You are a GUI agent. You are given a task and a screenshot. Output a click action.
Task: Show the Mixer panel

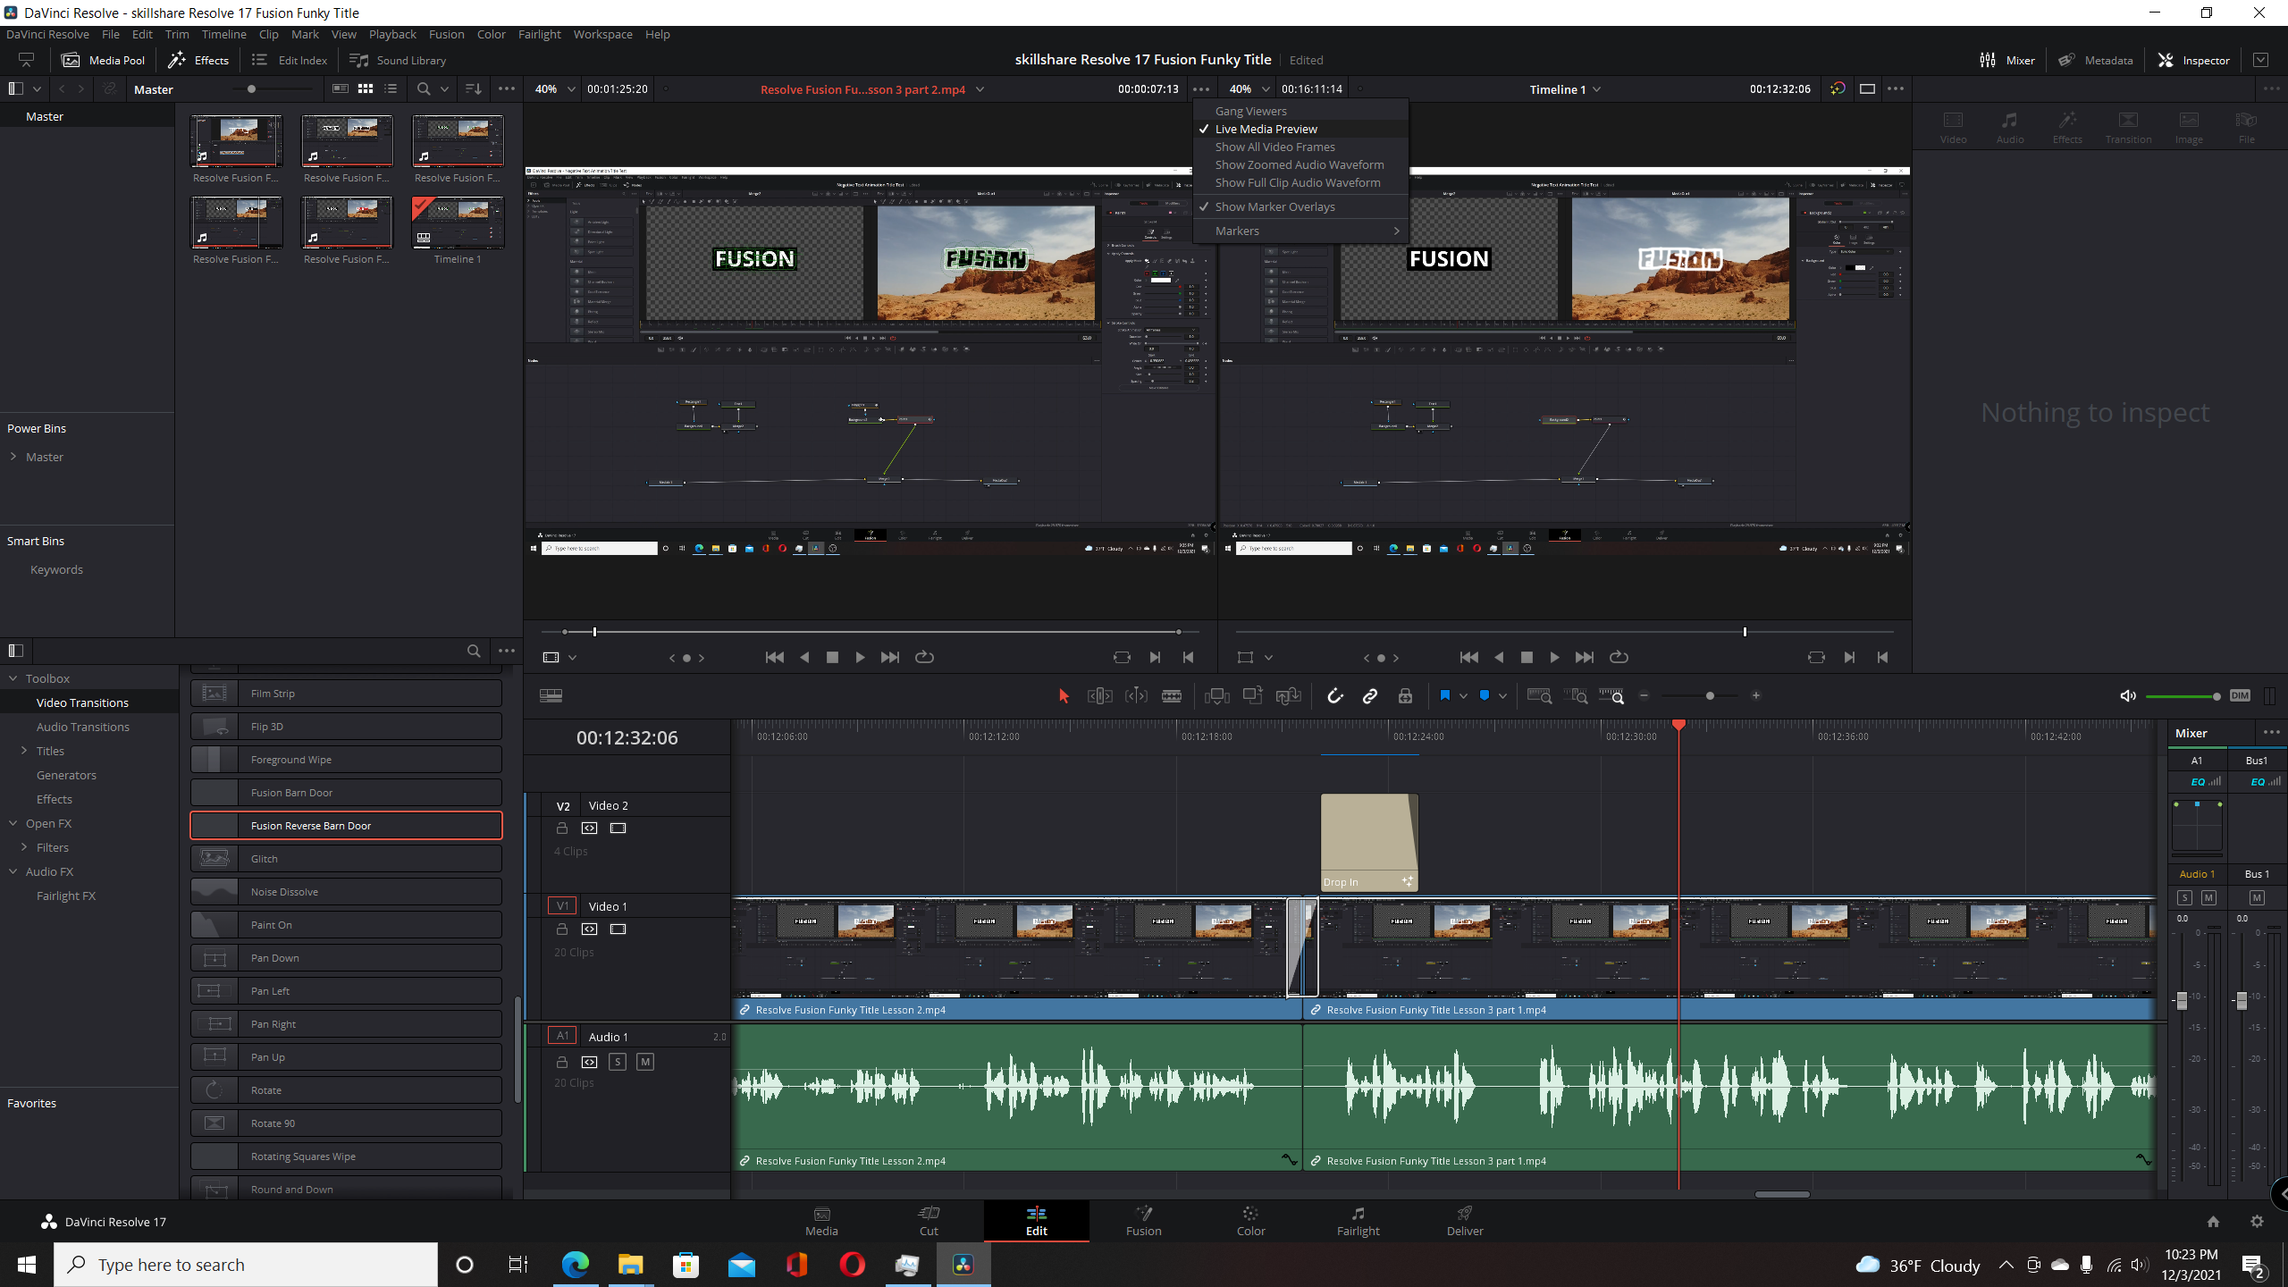pos(2007,60)
